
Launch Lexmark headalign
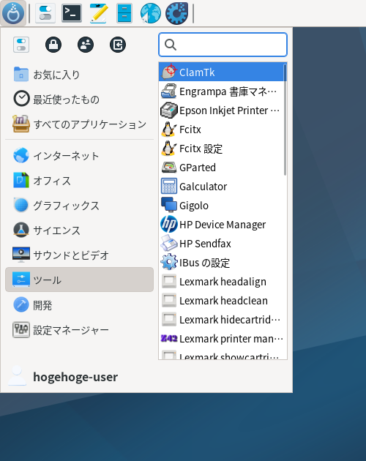pos(221,282)
